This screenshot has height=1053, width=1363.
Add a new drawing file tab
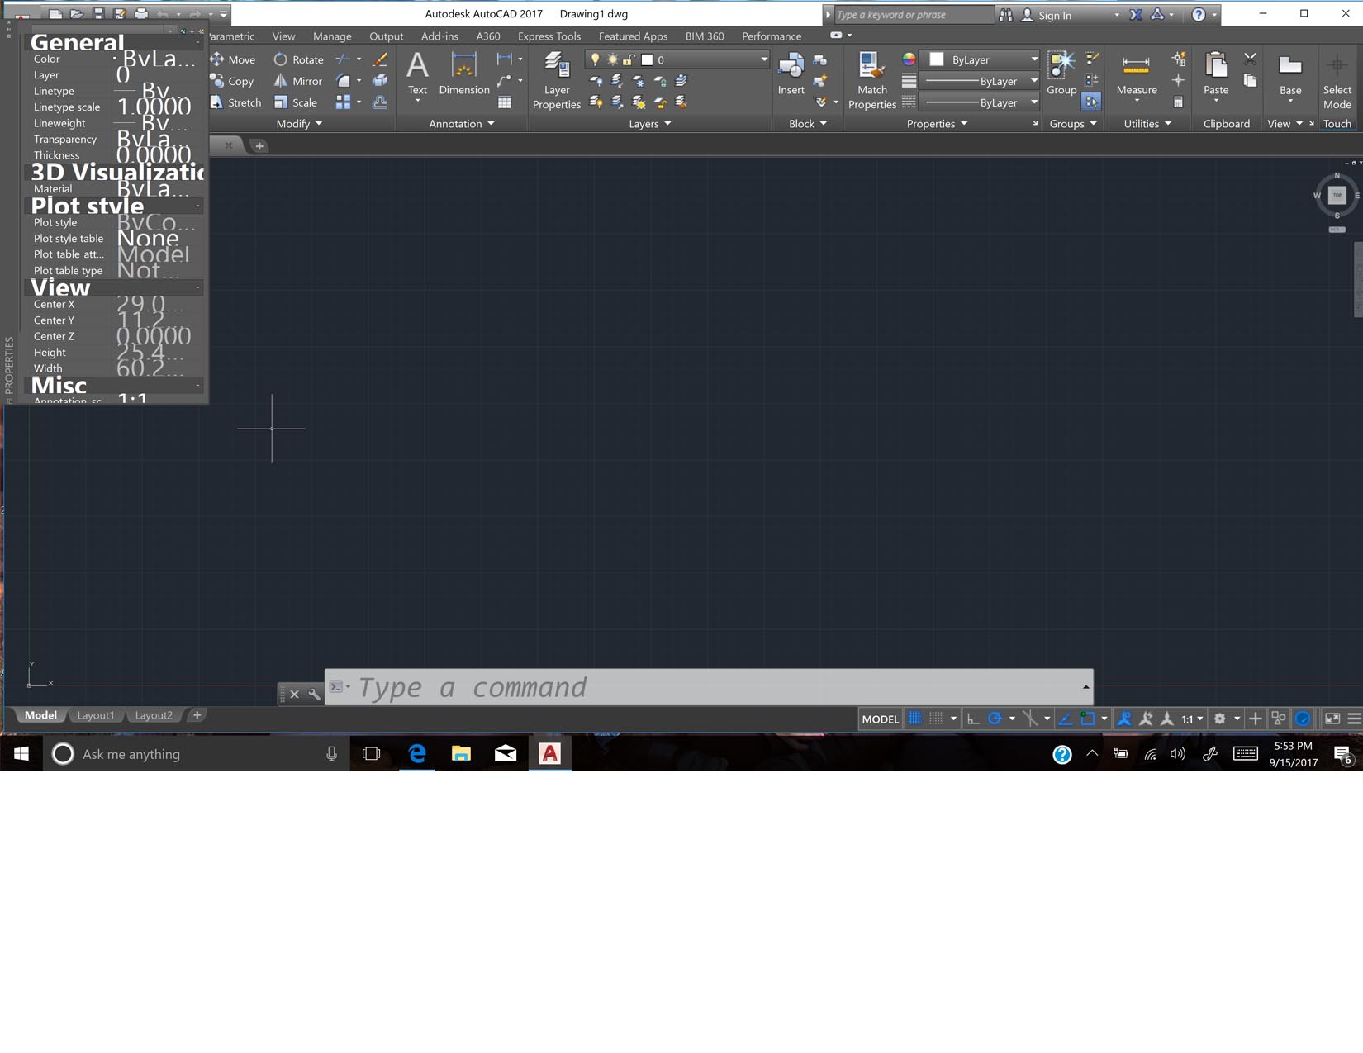[259, 146]
